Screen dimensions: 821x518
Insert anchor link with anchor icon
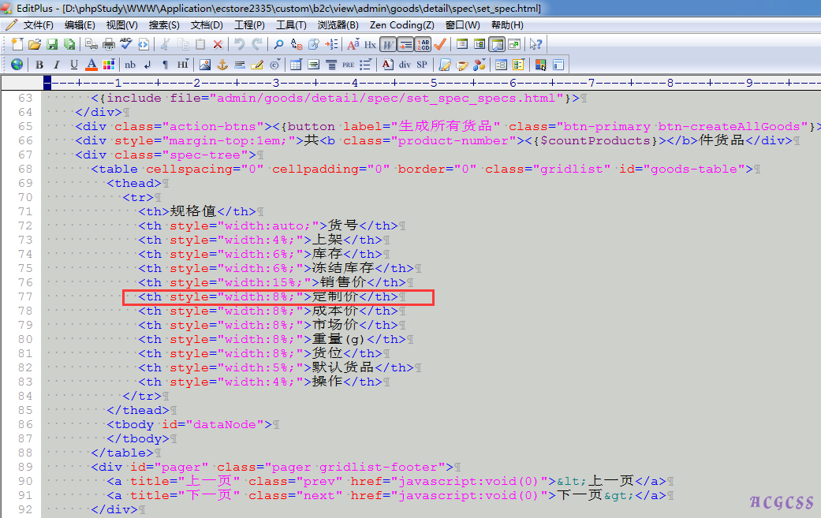(x=222, y=65)
